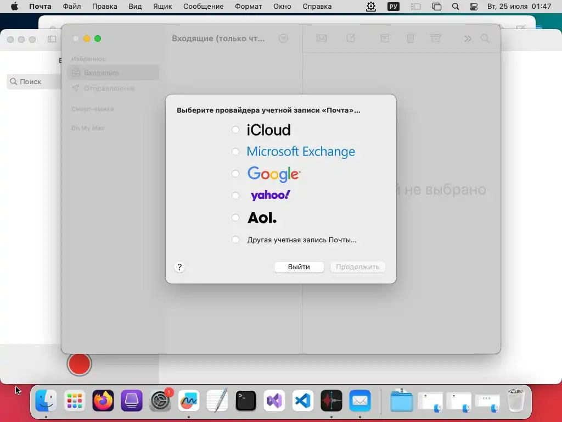Click the Stage Manager icon in menu bar

click(x=416, y=7)
